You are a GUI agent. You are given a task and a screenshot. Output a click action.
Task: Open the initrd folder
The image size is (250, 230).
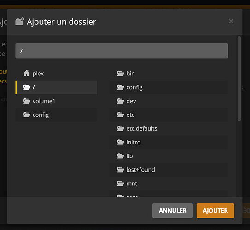click(169, 142)
